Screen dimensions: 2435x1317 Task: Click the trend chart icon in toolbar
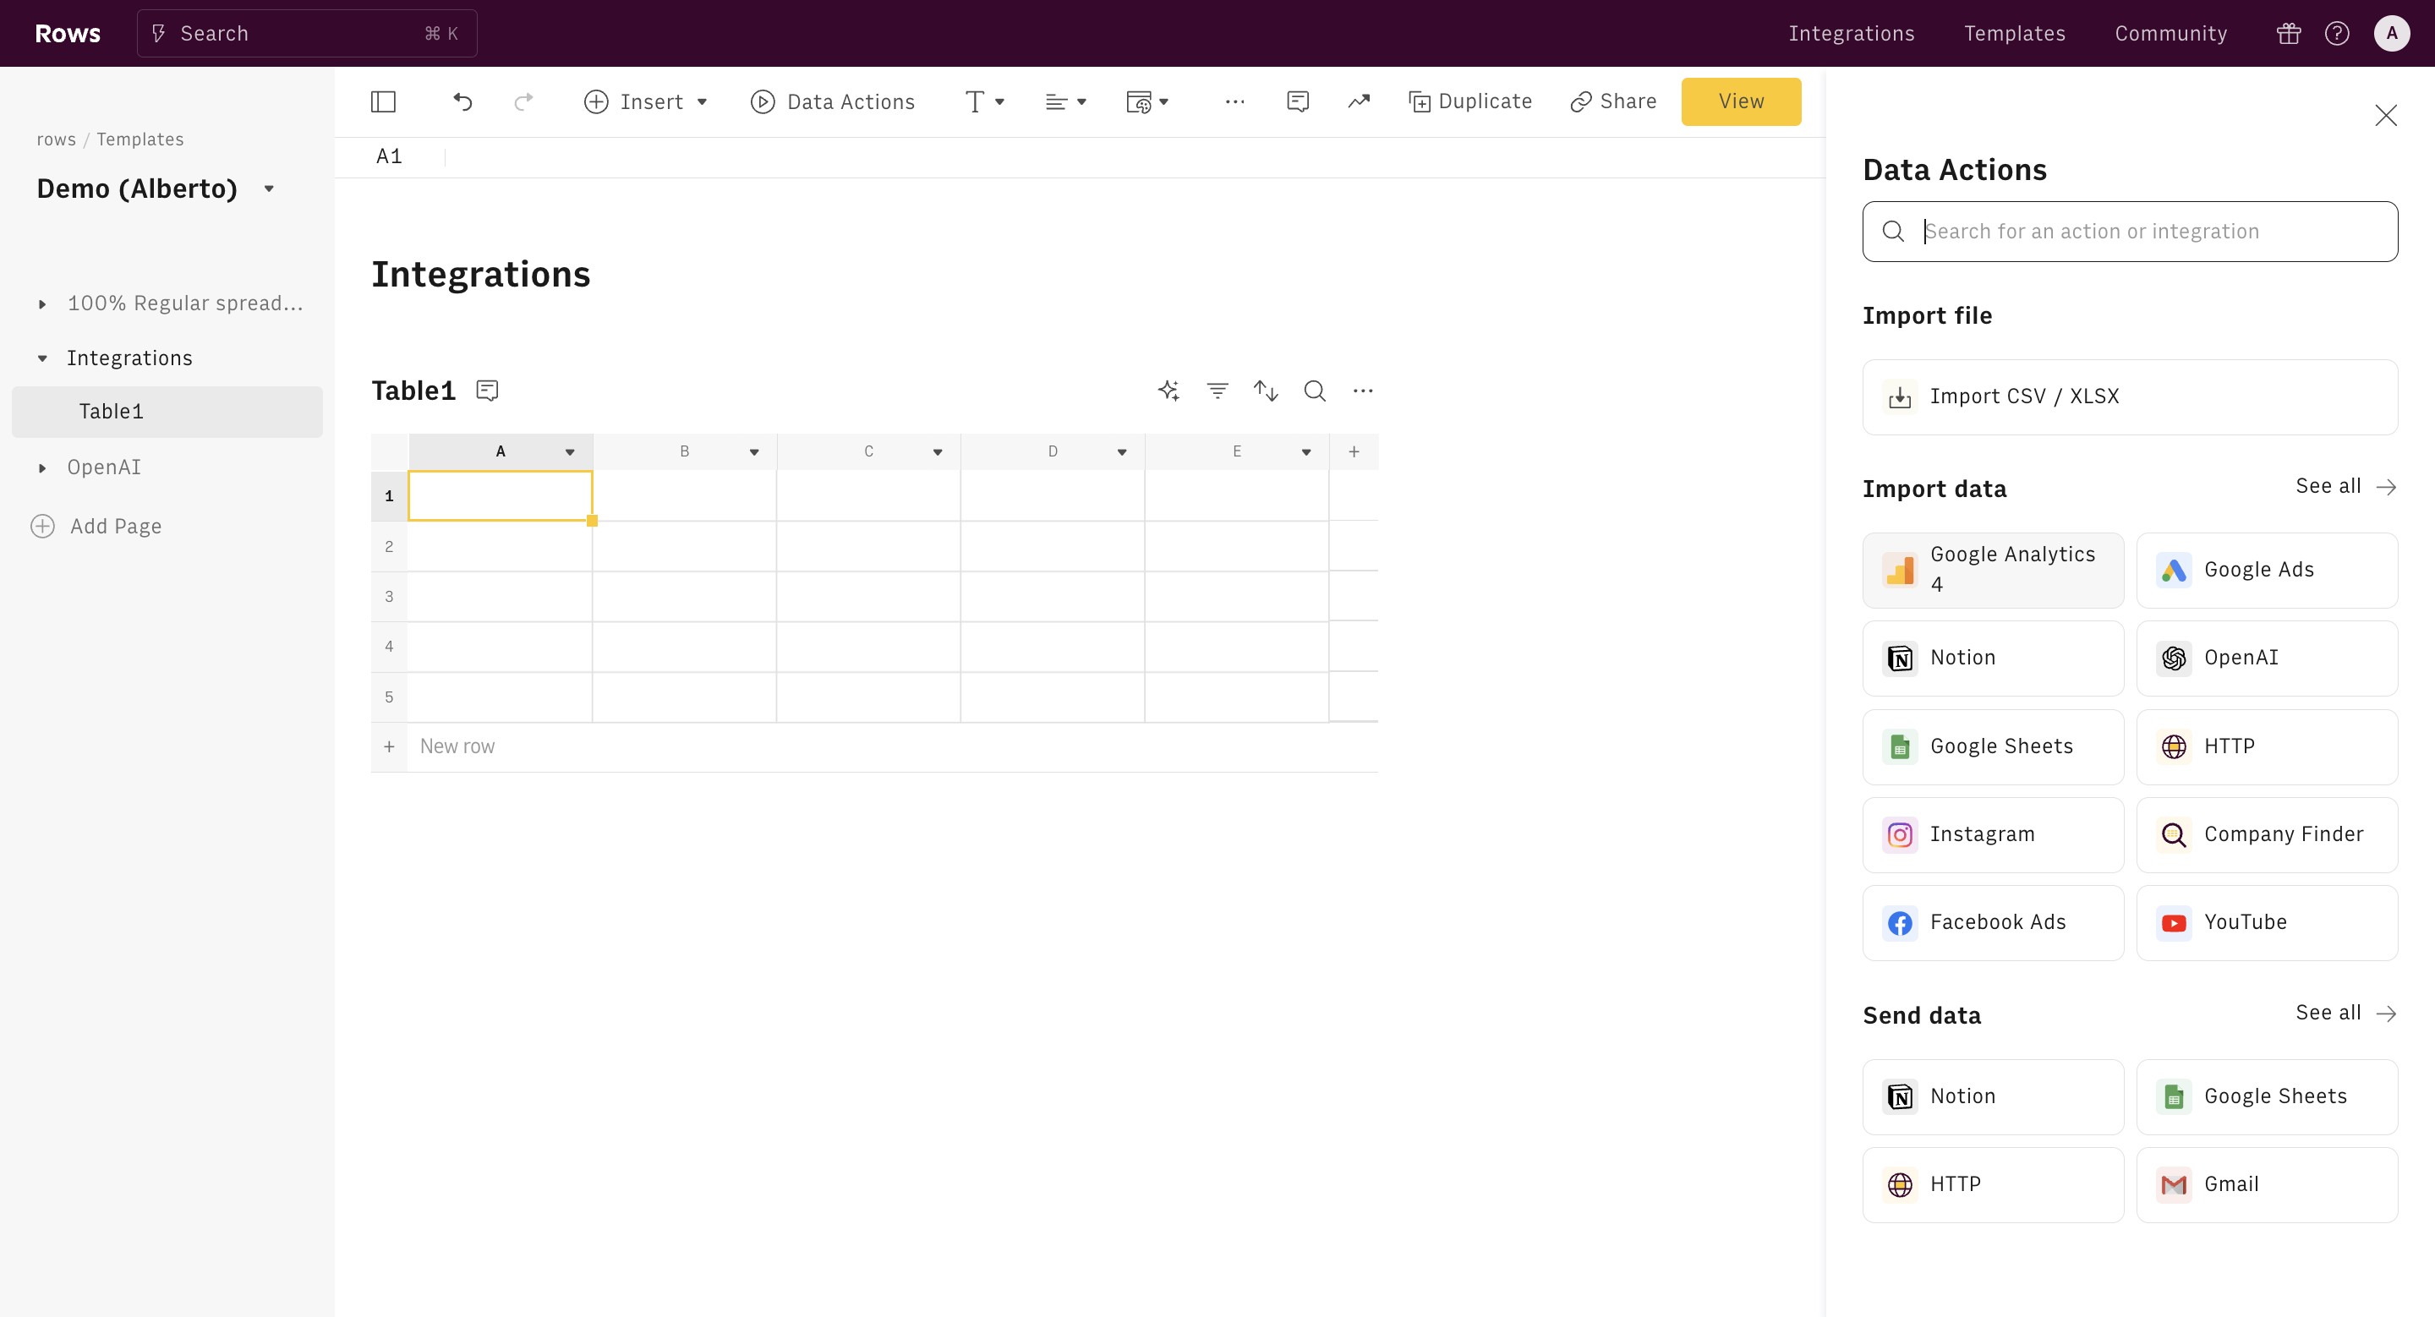[1359, 102]
